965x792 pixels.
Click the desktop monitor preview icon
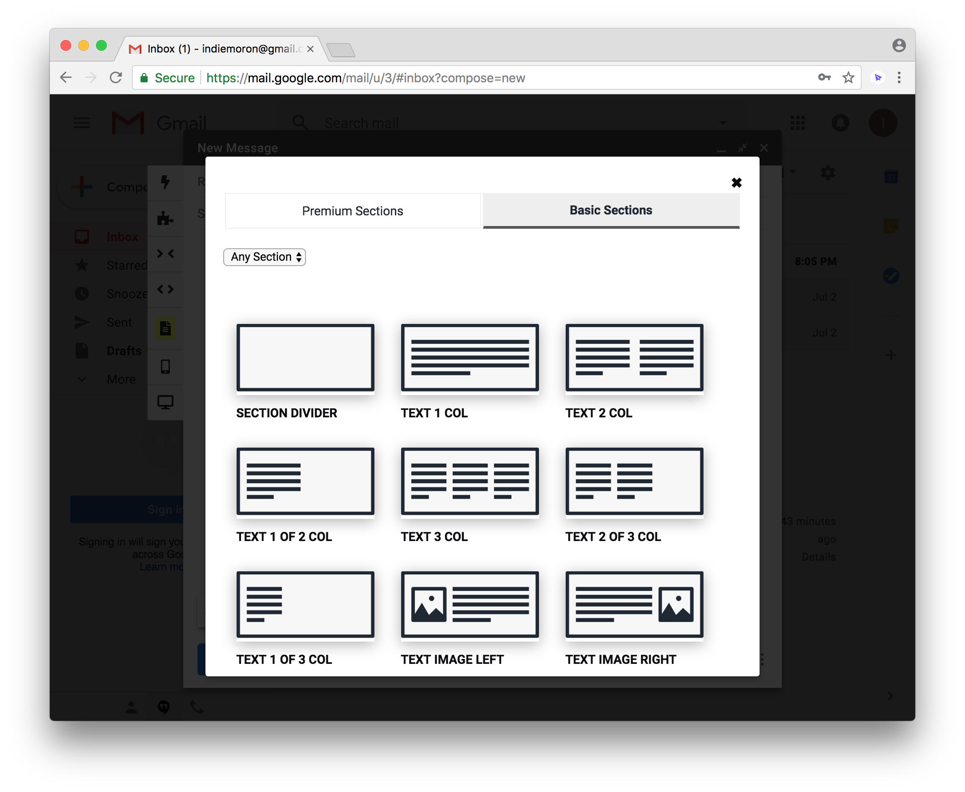coord(165,402)
